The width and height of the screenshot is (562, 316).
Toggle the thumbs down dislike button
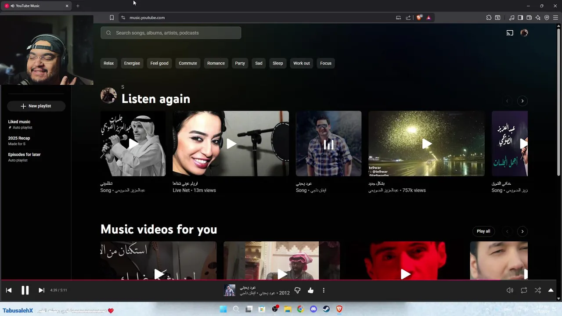pos(297,290)
